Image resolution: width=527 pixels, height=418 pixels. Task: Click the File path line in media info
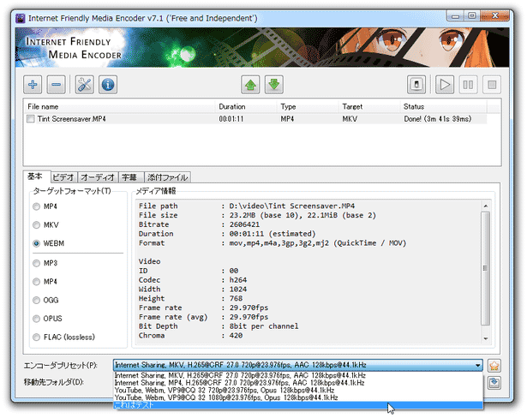(x=247, y=206)
